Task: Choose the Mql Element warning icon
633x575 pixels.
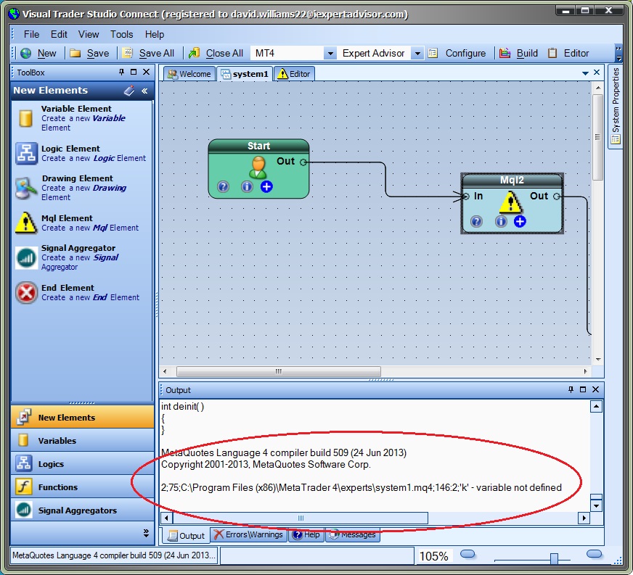Action: (x=25, y=223)
